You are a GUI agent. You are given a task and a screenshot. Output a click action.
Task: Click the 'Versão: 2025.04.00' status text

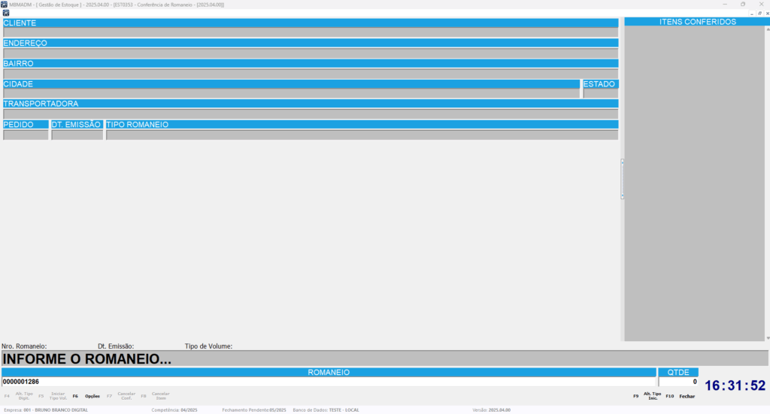pyautogui.click(x=491, y=410)
